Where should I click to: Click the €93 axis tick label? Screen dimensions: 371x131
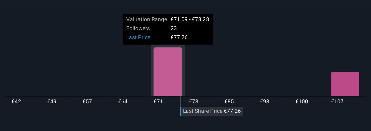(265, 102)
